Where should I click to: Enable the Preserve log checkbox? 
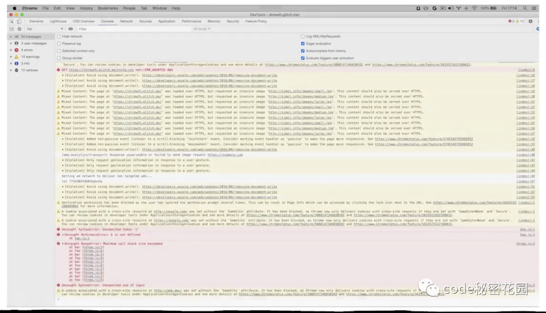click(59, 43)
